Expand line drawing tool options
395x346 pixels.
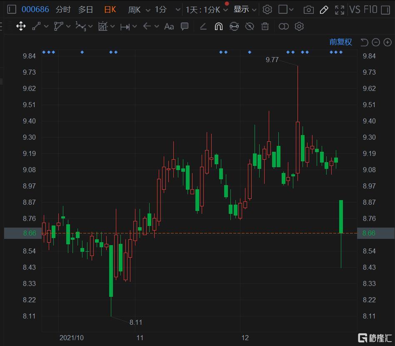(46, 26)
